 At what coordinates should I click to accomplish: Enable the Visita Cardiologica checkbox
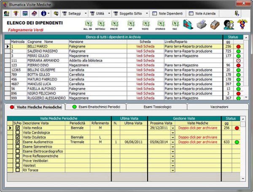point(17,133)
